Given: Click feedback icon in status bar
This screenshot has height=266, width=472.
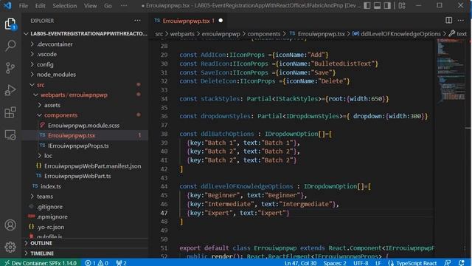Looking at the screenshot, I should [x=448, y=263].
